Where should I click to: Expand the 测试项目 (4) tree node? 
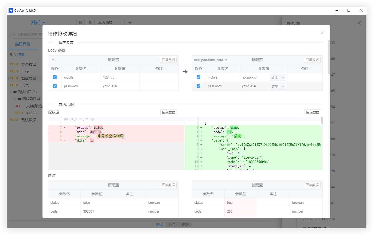point(15,99)
